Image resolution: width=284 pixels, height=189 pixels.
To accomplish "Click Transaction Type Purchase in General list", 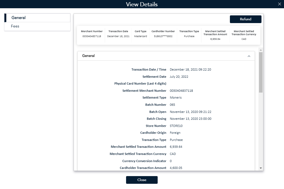I will (x=176, y=140).
